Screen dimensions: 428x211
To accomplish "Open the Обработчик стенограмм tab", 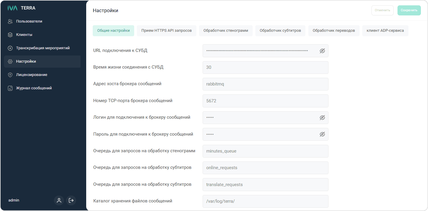I will 225,31.
